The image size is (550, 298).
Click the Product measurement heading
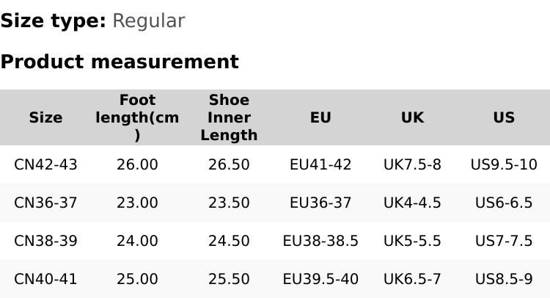(120, 62)
